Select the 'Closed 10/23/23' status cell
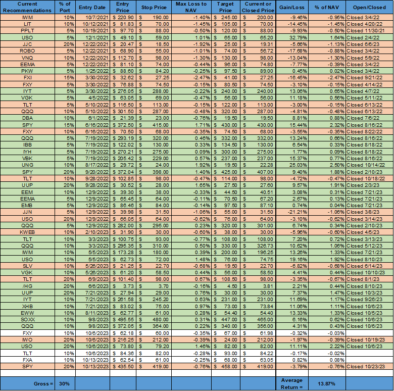Viewport: 394px width, 391px height. 370,366
